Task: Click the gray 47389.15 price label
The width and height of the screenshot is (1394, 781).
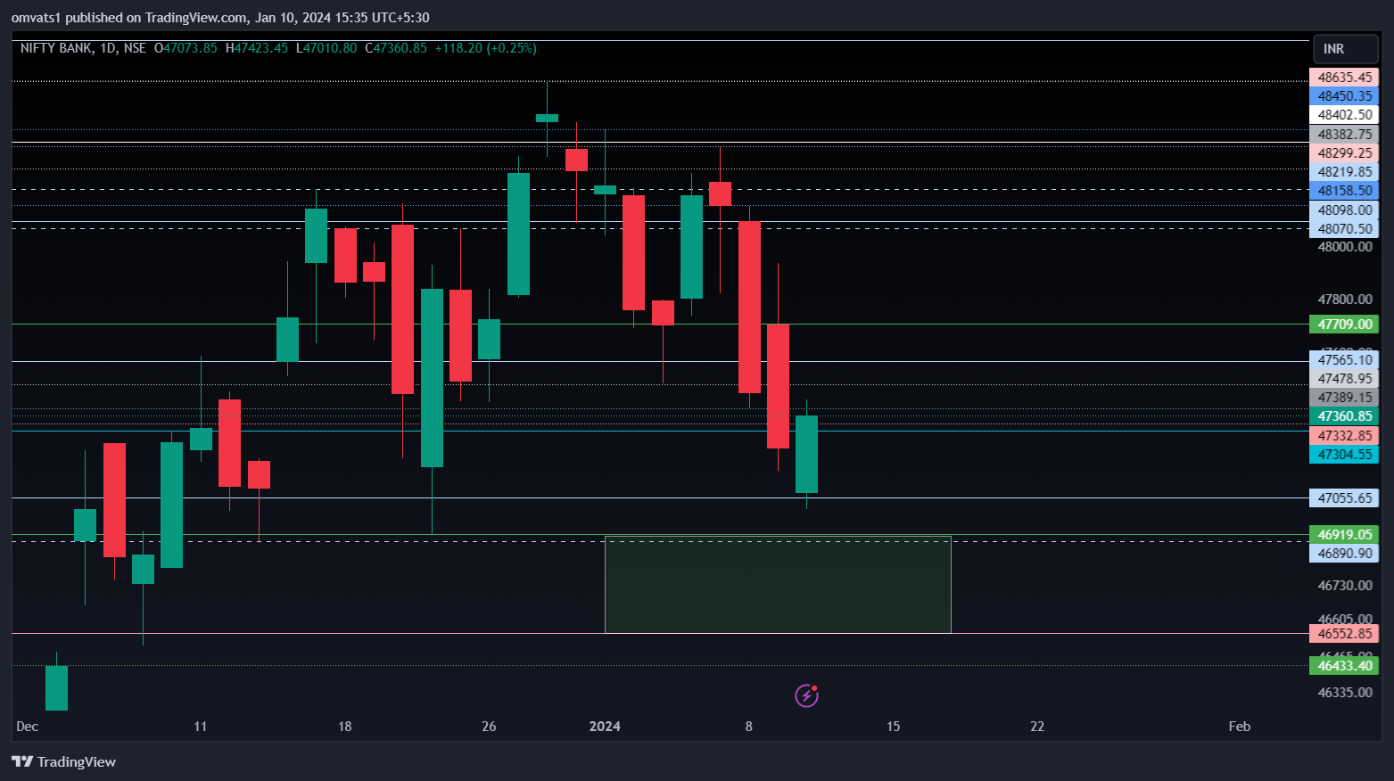Action: pos(1344,398)
